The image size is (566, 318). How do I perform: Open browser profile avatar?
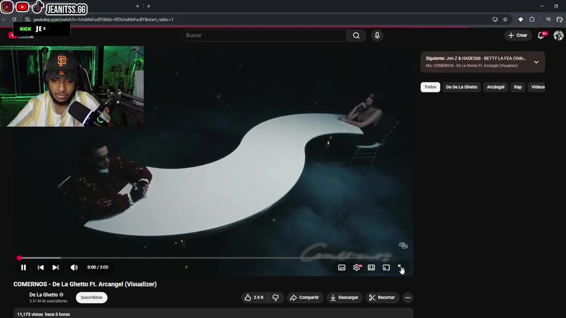click(x=559, y=19)
